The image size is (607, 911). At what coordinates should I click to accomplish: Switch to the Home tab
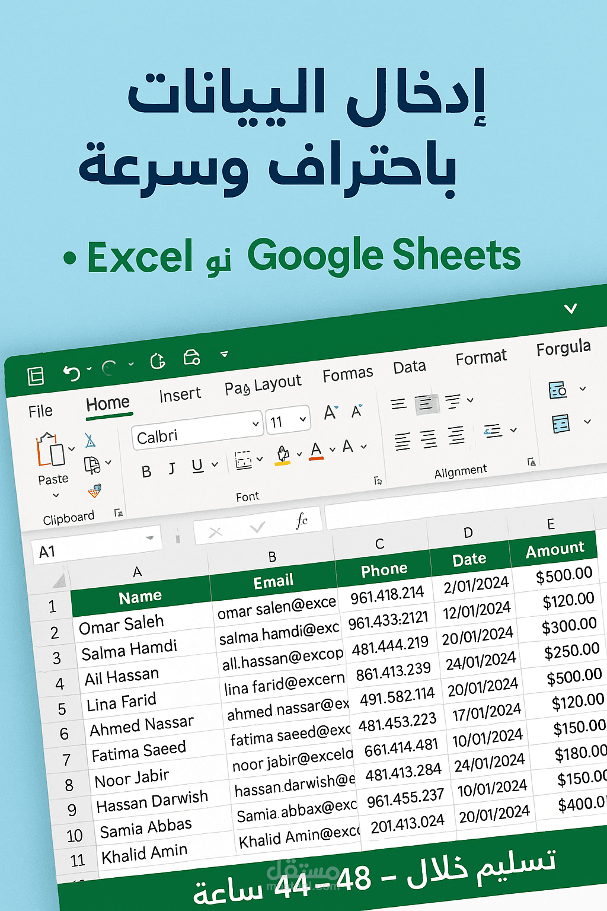tap(108, 404)
